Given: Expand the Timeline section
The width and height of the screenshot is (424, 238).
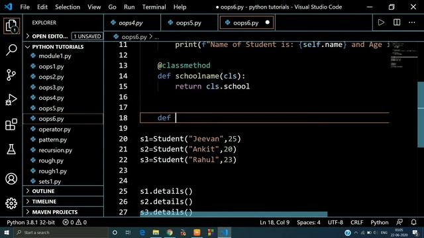Looking at the screenshot, I should [x=63, y=202].
